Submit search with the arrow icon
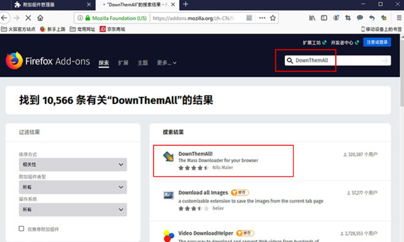Viewport: 404px width, 242px height. tap(385, 61)
